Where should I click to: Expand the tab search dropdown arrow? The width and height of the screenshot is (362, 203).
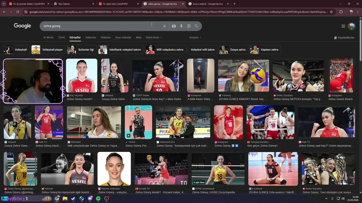(x=3, y=4)
